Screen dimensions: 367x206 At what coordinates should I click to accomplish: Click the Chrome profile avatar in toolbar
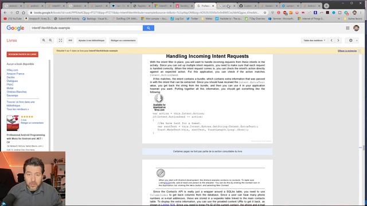click(x=354, y=13)
